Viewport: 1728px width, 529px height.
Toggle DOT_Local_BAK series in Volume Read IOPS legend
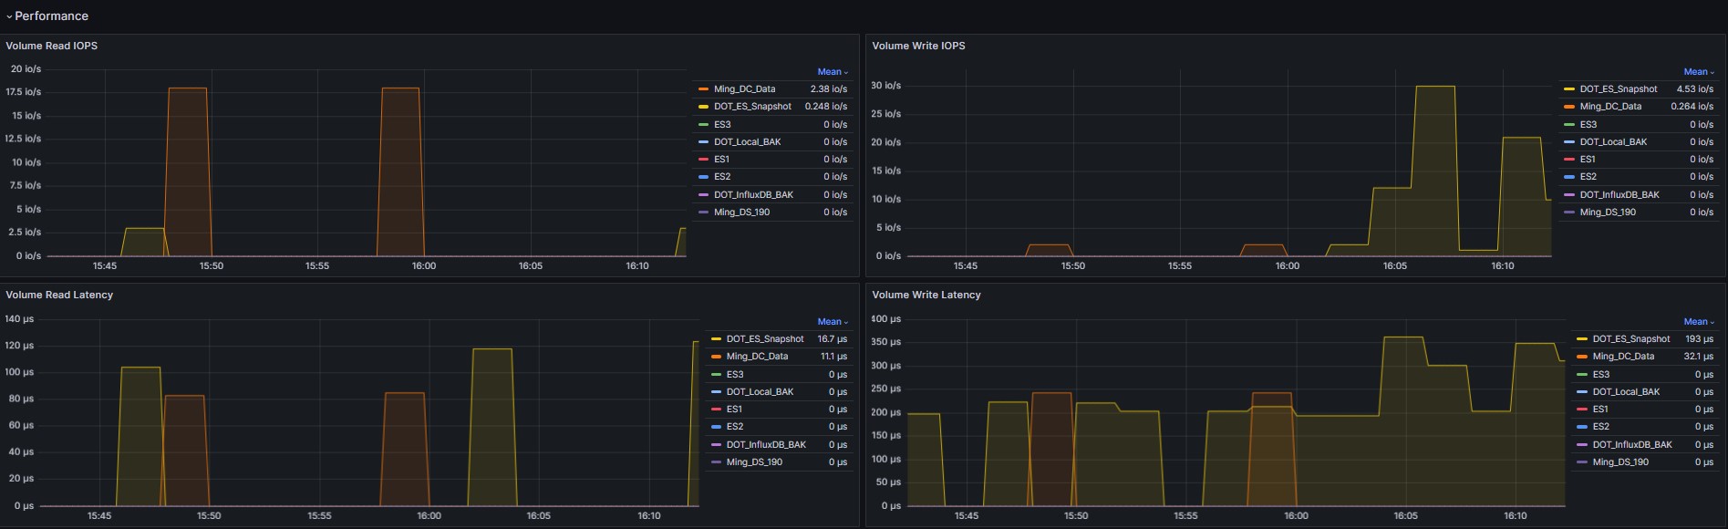tap(747, 142)
